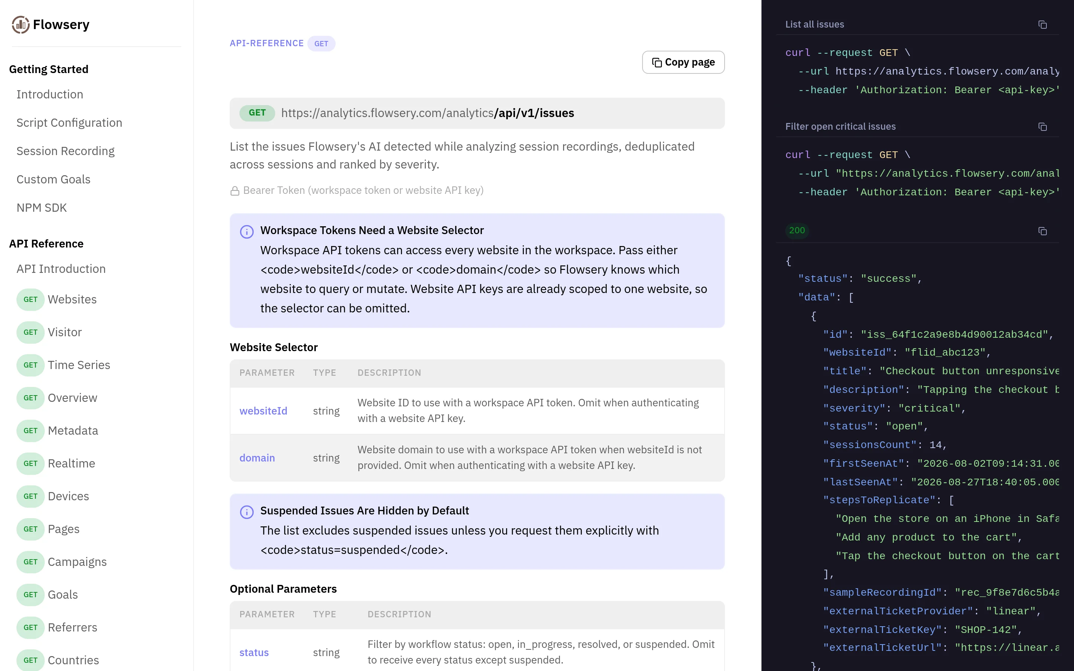The image size is (1074, 671).
Task: Open the Overview endpoint
Action: coord(57,398)
